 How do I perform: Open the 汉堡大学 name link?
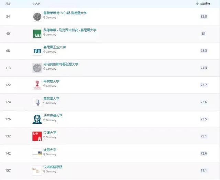[50, 133]
